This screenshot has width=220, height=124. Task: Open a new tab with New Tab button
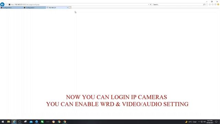(70, 8)
